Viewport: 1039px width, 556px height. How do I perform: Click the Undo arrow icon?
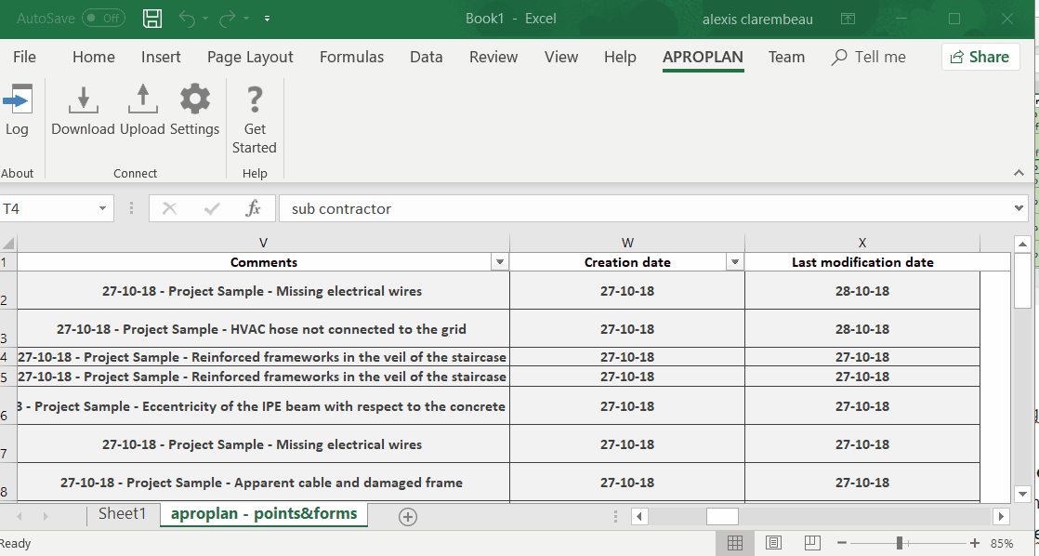tap(187, 19)
